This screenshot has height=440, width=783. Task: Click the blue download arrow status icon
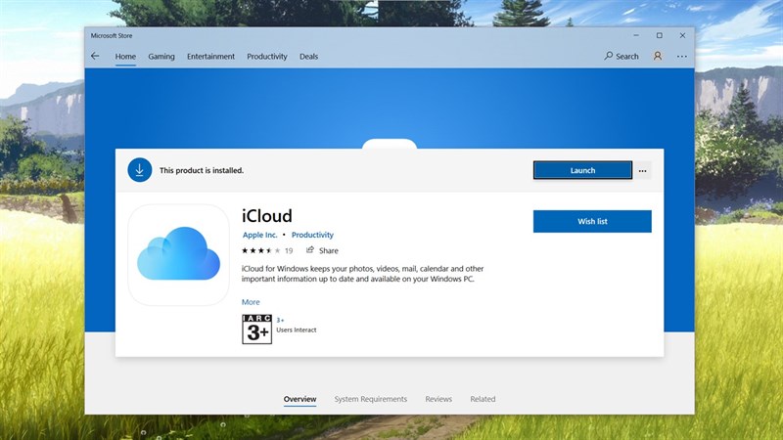pyautogui.click(x=139, y=170)
